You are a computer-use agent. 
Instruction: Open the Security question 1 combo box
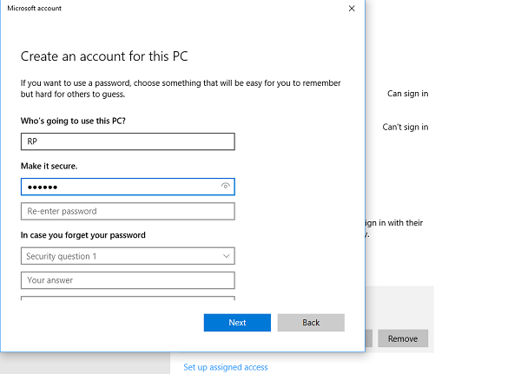pyautogui.click(x=128, y=256)
